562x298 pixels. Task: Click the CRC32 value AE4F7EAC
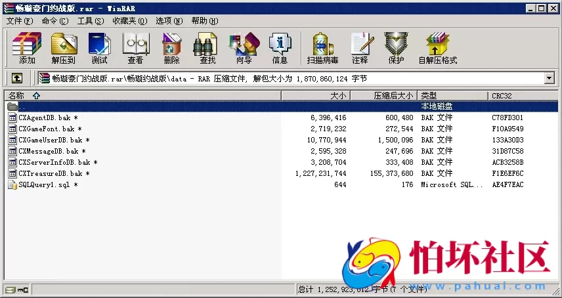[x=508, y=185]
